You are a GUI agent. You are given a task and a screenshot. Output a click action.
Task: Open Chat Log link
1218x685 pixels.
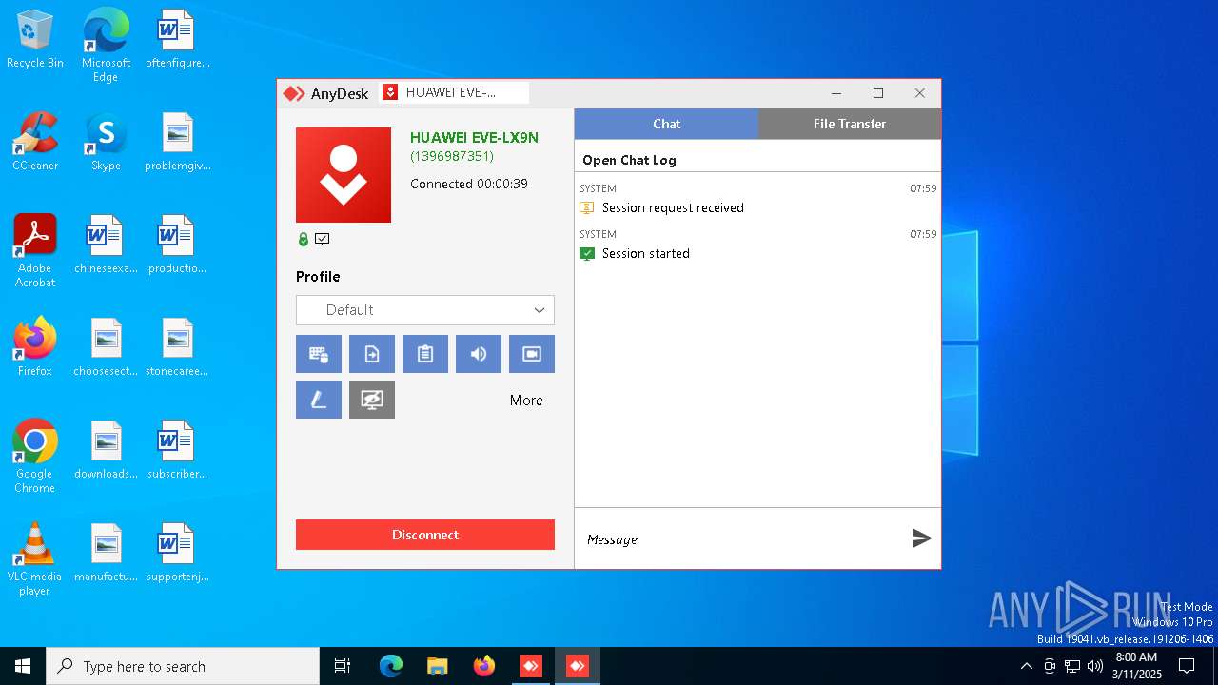[x=629, y=160]
